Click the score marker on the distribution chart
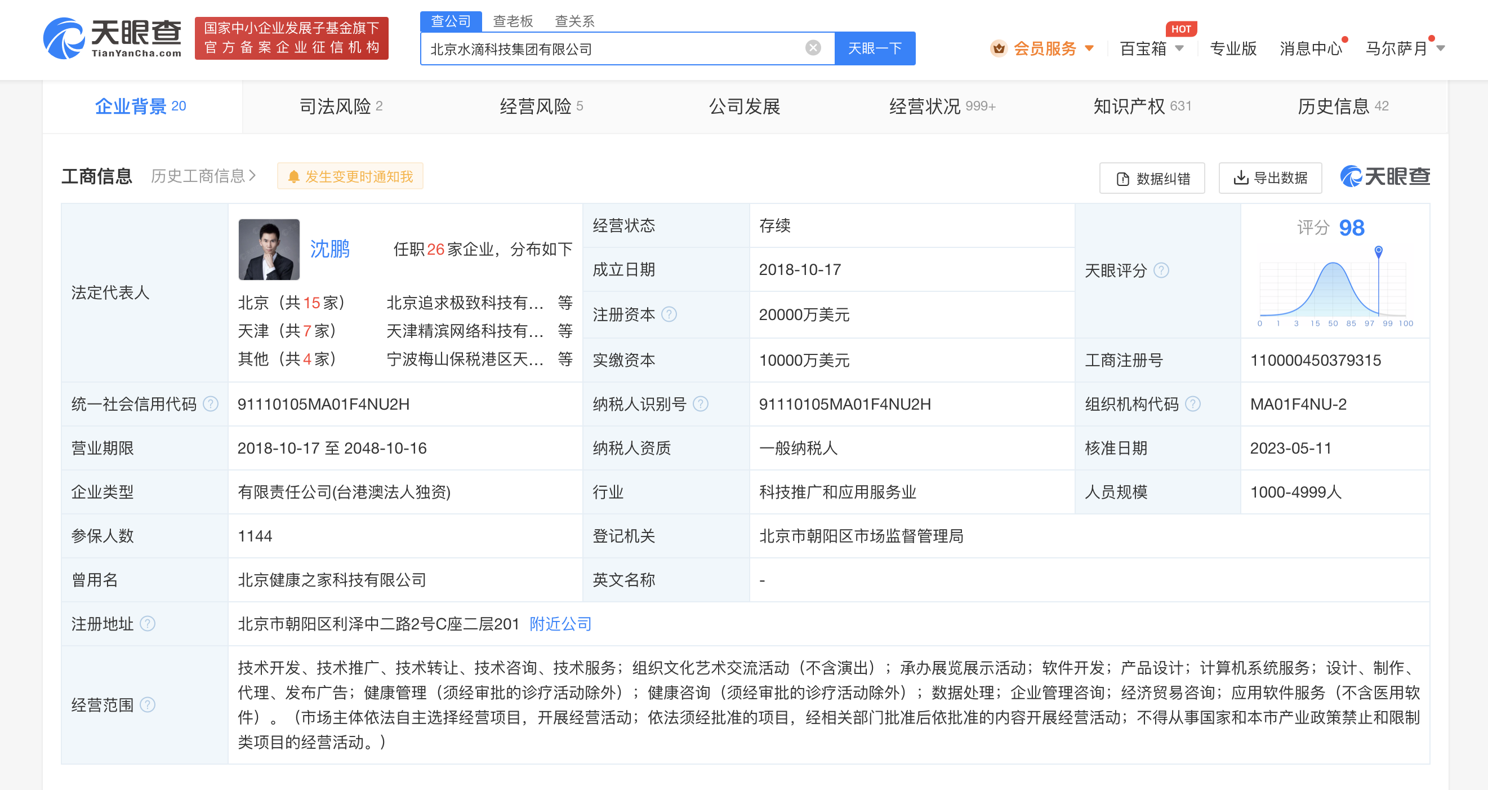 click(1378, 251)
